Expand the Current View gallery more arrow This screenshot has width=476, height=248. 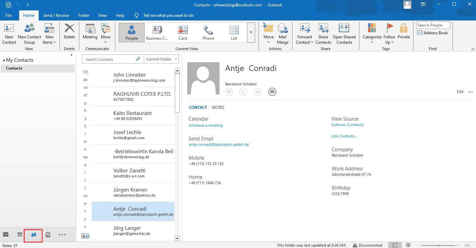tap(251, 33)
